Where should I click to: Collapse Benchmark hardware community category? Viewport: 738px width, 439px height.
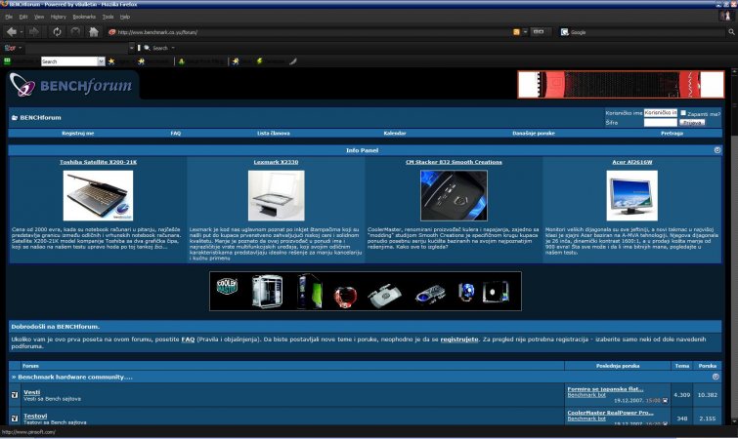click(716, 377)
